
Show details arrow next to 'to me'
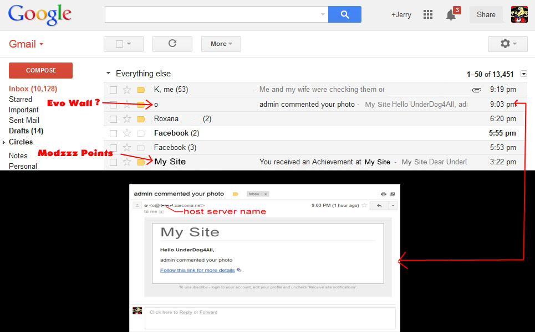click(x=161, y=212)
